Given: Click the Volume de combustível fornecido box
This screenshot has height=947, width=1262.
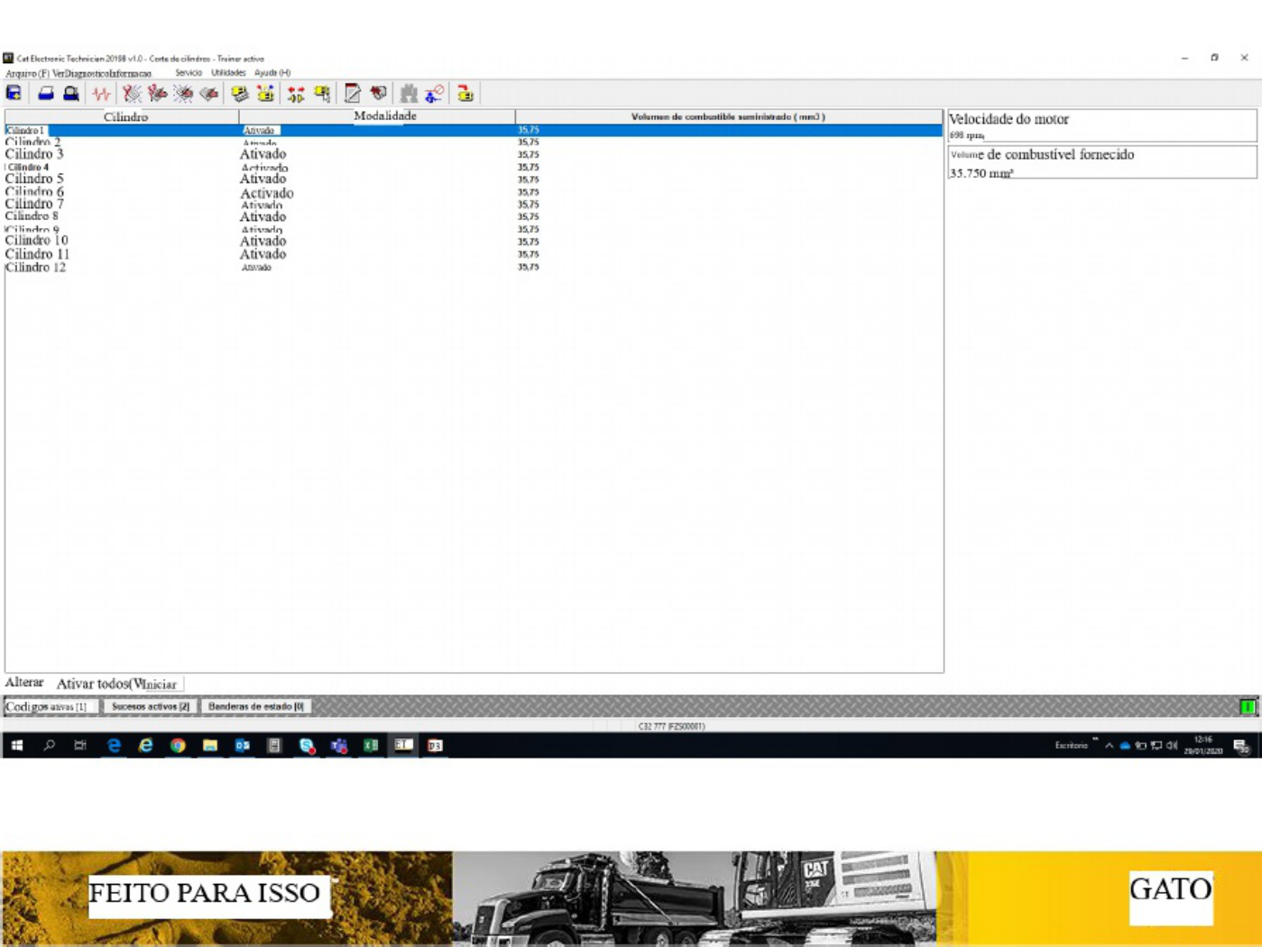Looking at the screenshot, I should tap(1101, 162).
